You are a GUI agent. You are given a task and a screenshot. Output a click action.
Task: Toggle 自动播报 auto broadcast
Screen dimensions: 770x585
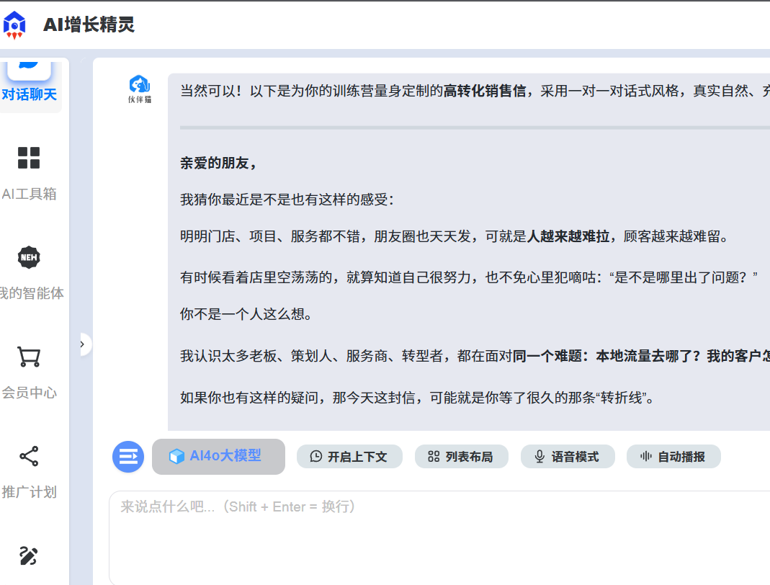click(673, 457)
